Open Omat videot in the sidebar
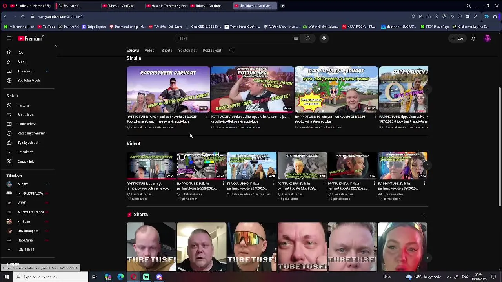This screenshot has width=502, height=282. pyautogui.click(x=27, y=124)
